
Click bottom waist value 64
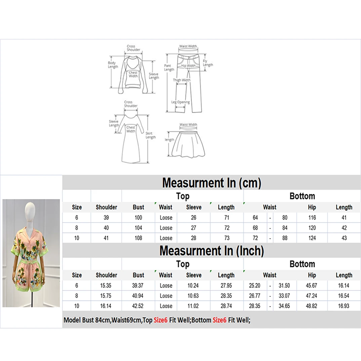pyautogui.click(x=255, y=217)
